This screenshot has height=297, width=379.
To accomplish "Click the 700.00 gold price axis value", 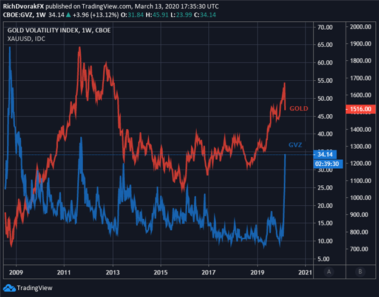I will [359, 249].
